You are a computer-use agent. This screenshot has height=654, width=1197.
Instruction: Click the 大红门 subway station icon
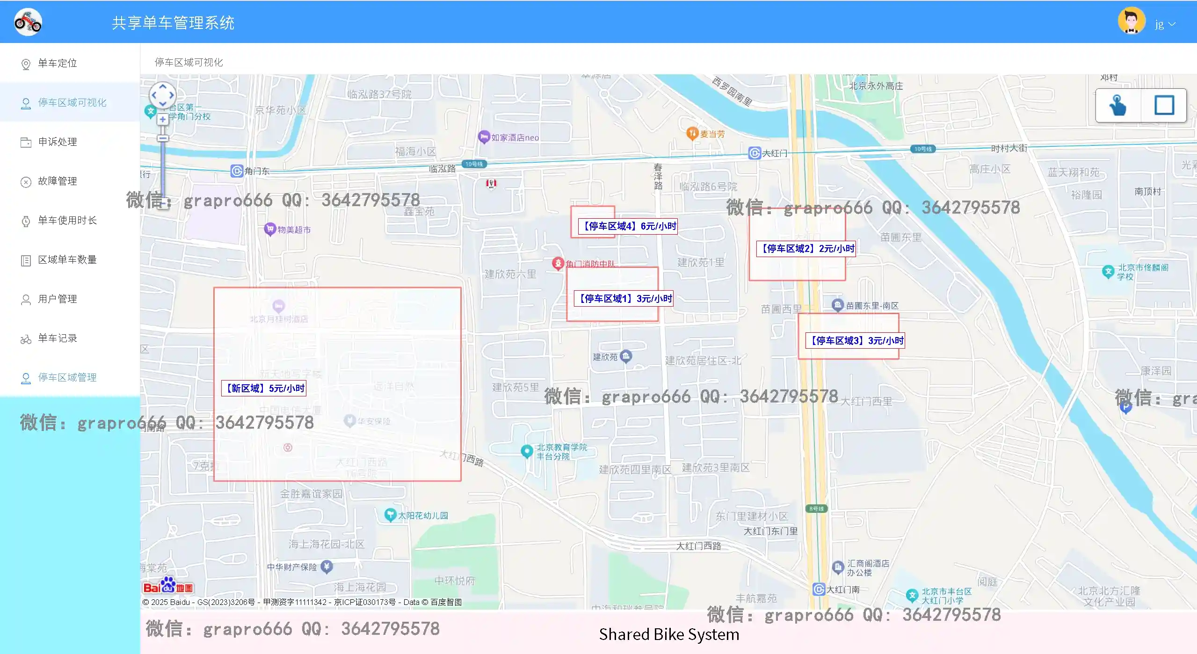[x=754, y=153]
